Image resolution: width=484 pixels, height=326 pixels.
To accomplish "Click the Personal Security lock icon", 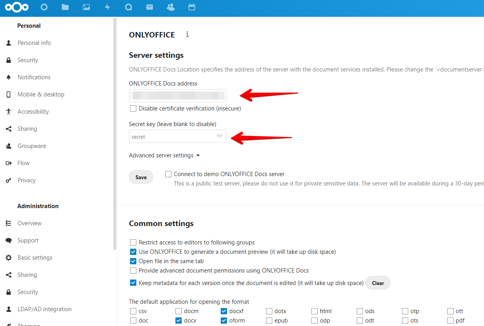I will pyautogui.click(x=9, y=60).
